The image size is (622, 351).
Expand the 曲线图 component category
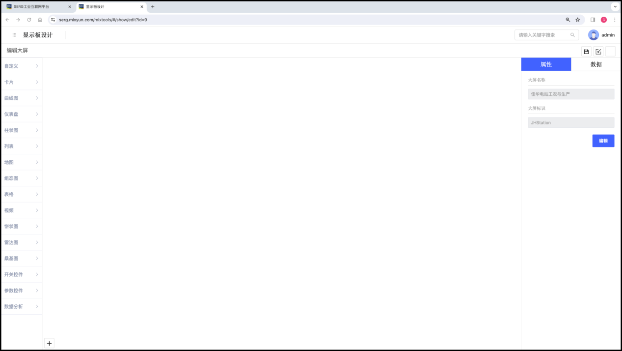coord(21,98)
